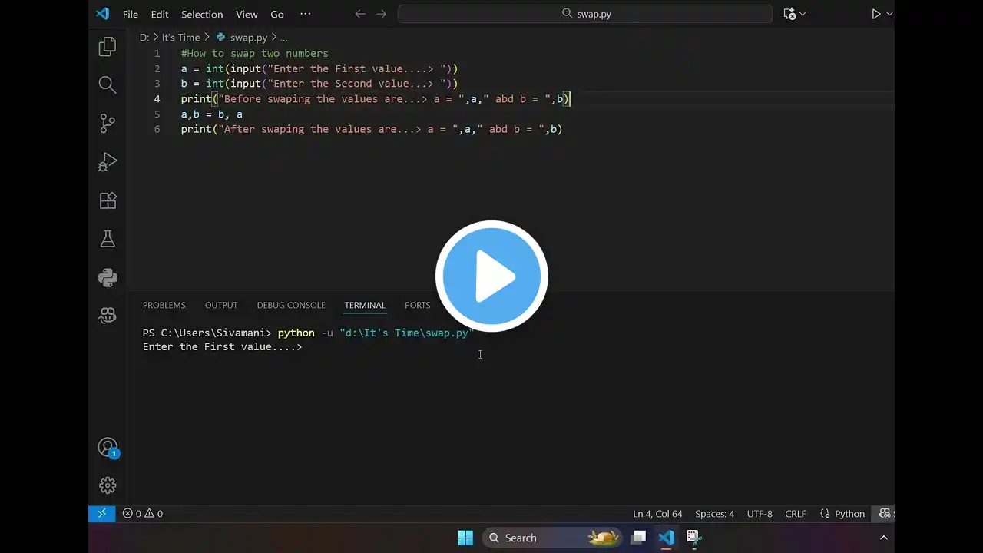Switch to the PORTS panel tab

[418, 305]
